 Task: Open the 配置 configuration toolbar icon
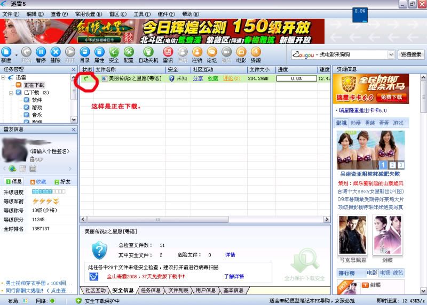click(x=129, y=52)
